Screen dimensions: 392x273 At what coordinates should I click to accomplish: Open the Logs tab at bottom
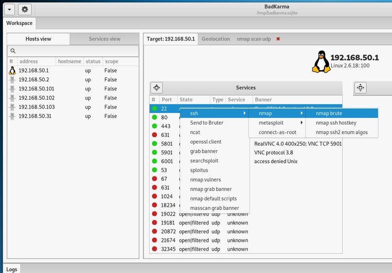point(12,269)
